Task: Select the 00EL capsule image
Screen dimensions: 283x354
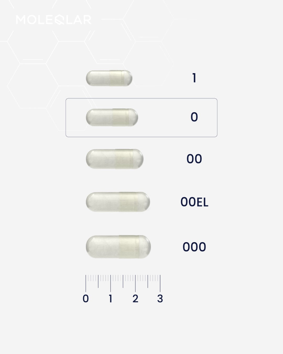Action: click(x=118, y=202)
